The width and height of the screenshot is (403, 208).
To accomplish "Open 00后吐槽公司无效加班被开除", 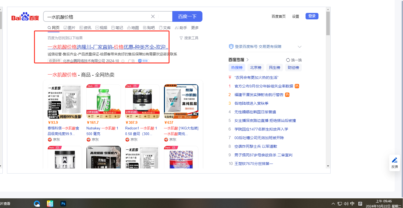I will 259,138.
